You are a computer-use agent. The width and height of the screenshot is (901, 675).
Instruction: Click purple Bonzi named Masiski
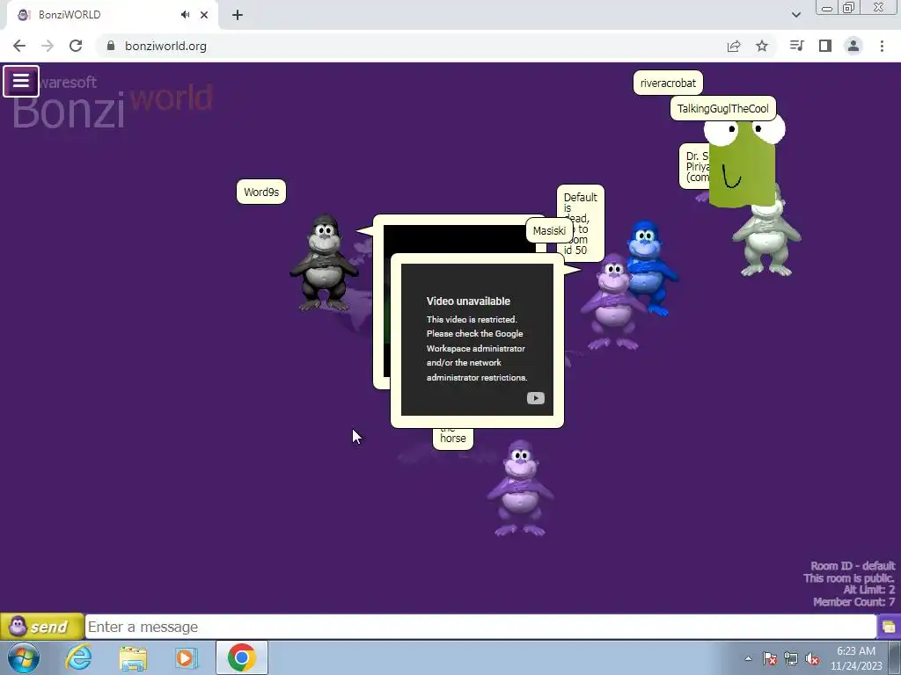click(x=612, y=301)
